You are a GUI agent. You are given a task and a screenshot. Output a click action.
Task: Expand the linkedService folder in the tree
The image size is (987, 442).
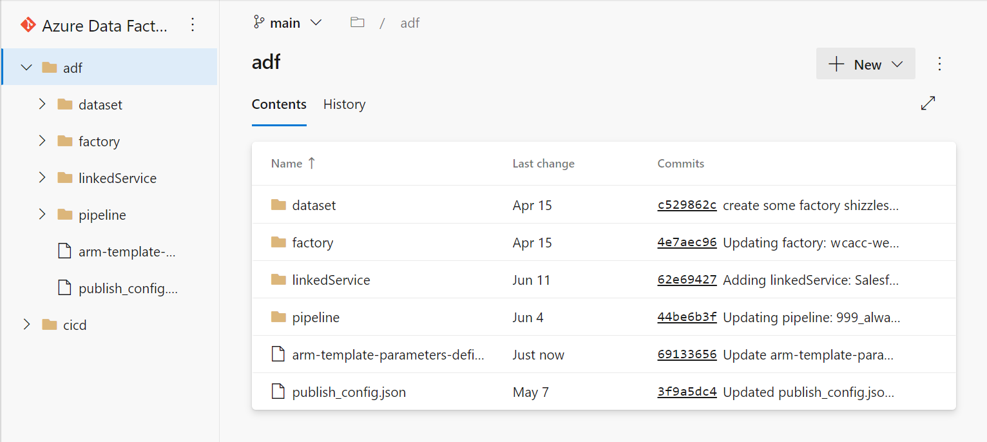pos(42,177)
